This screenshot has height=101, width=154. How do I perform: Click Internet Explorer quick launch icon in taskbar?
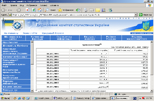19,98
